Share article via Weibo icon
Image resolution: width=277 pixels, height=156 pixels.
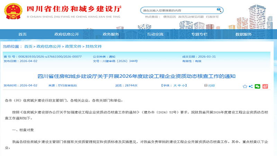[265, 86]
